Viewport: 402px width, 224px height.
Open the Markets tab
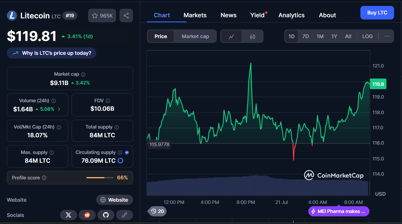click(x=195, y=15)
